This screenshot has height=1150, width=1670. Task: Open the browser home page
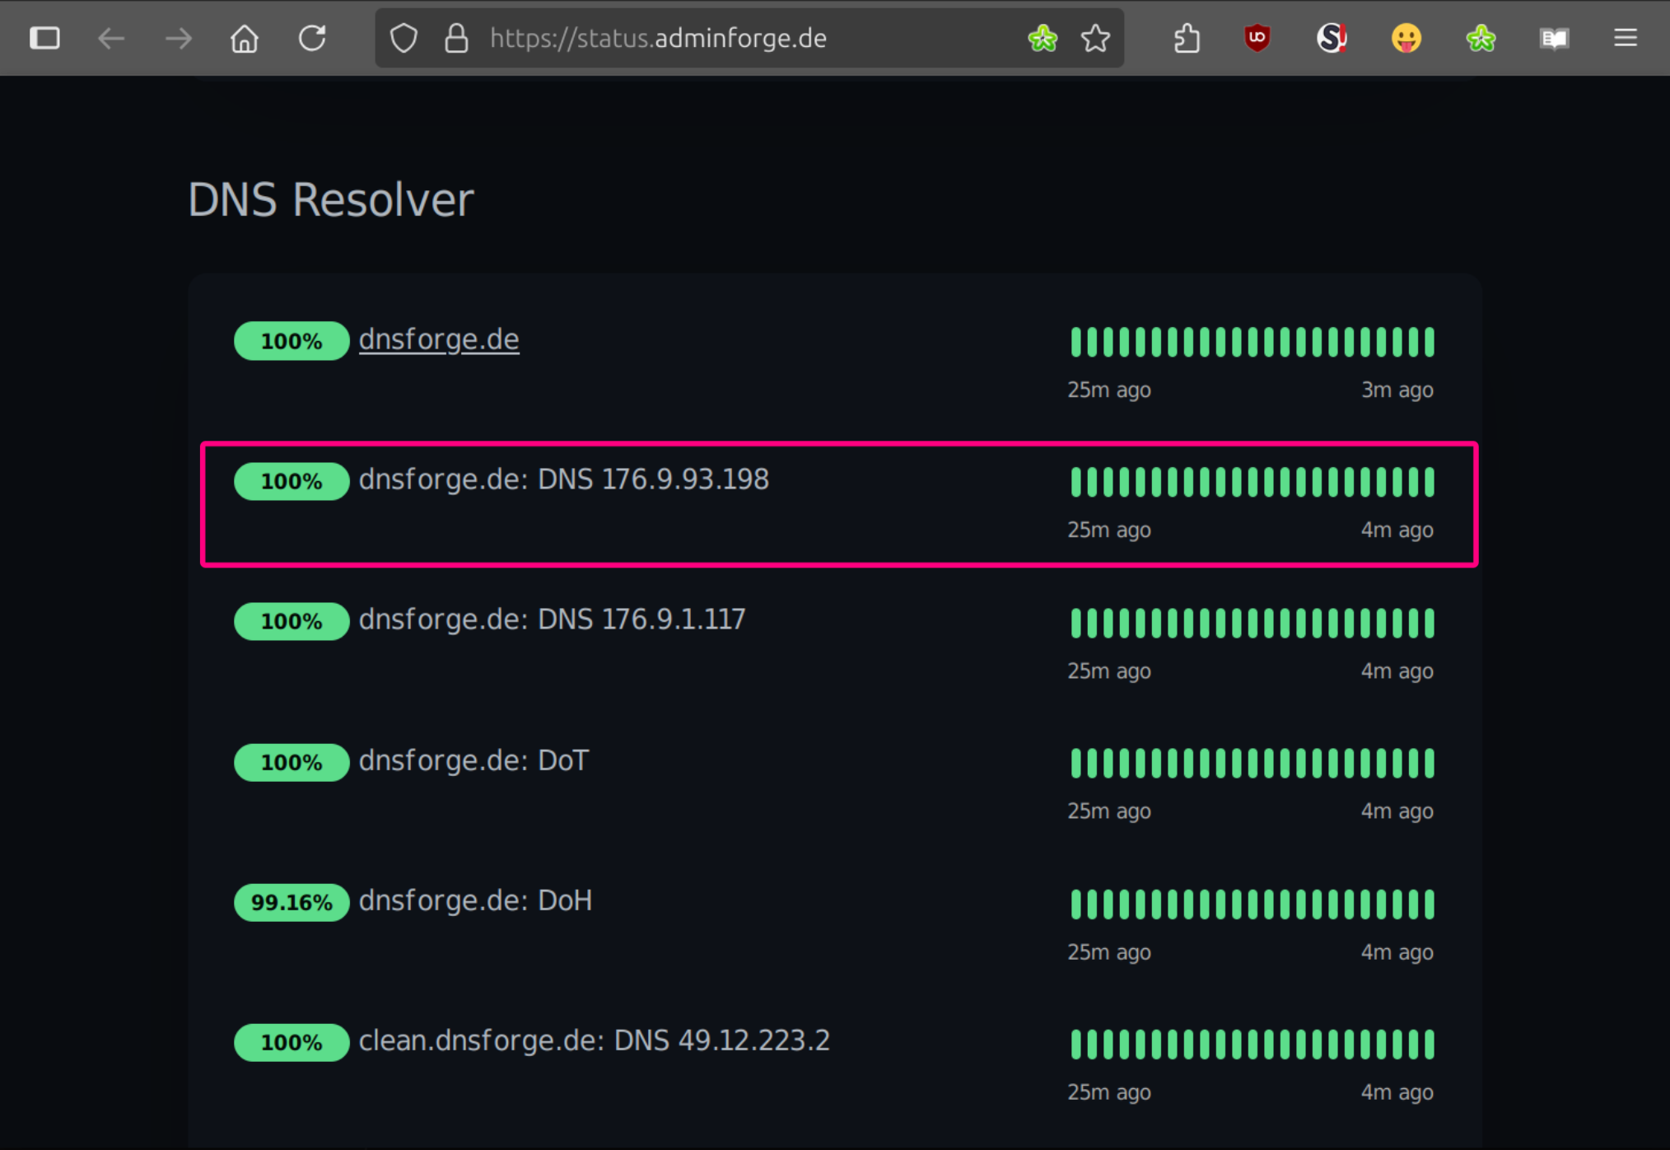click(x=245, y=38)
